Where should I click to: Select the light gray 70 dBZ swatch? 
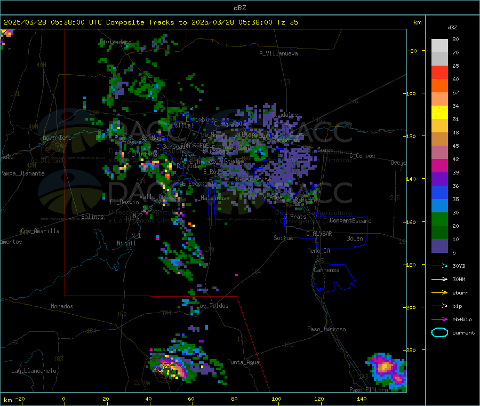click(439, 46)
